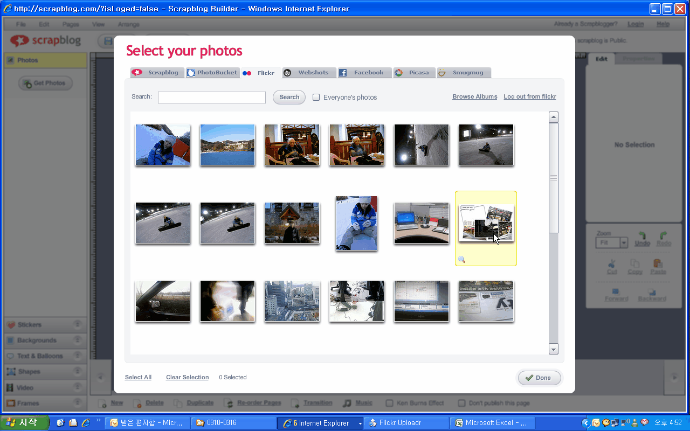Switch to the Scrapblog photo source tab
Viewport: 690px width, 431px height.
click(x=157, y=73)
